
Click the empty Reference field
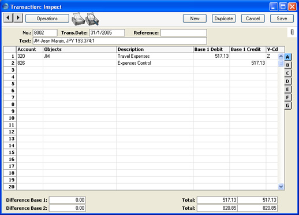[184, 33]
